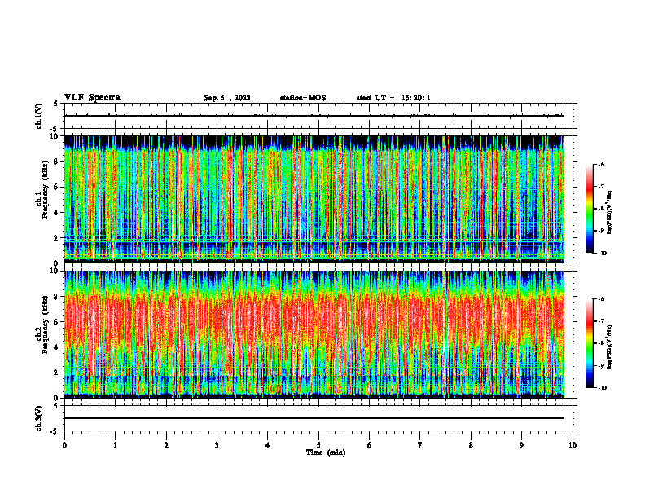Image resolution: width=645 pixels, height=499 pixels.
Task: Click the "station=MOS" label
Action: point(303,98)
